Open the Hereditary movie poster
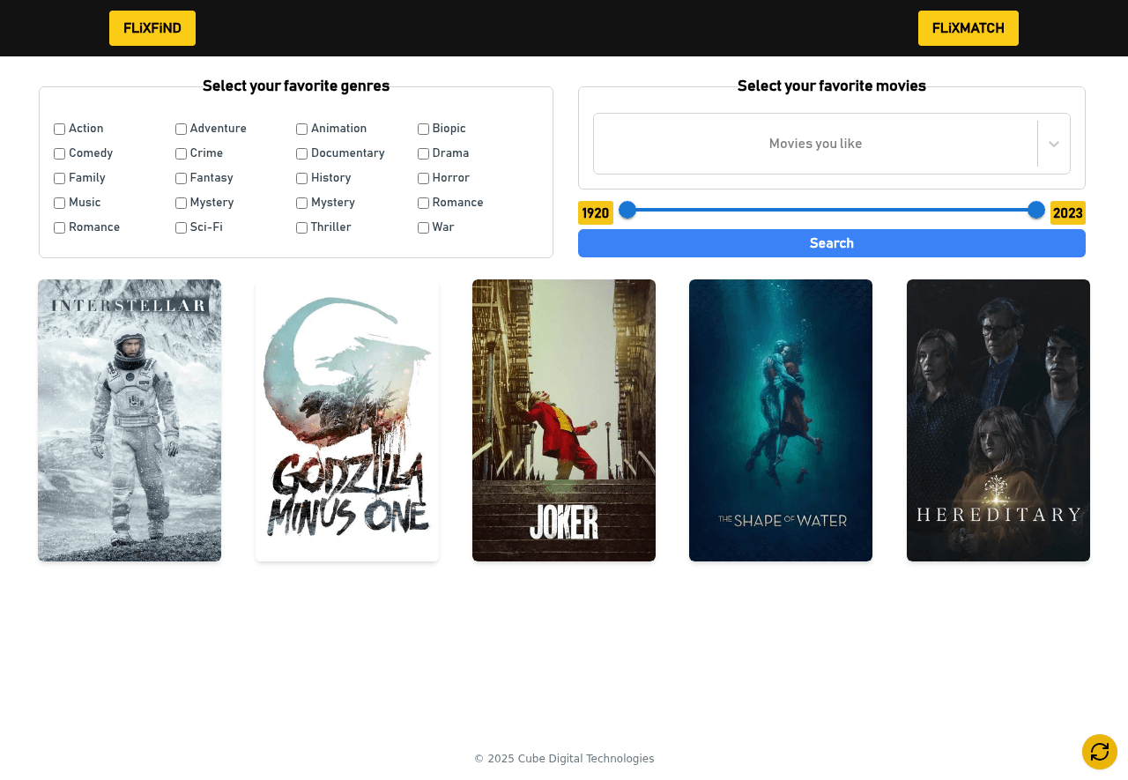Image resolution: width=1128 pixels, height=780 pixels. [998, 420]
